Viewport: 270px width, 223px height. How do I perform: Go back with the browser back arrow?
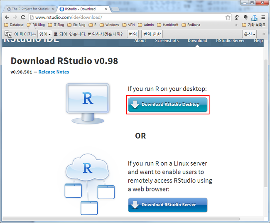(7, 17)
